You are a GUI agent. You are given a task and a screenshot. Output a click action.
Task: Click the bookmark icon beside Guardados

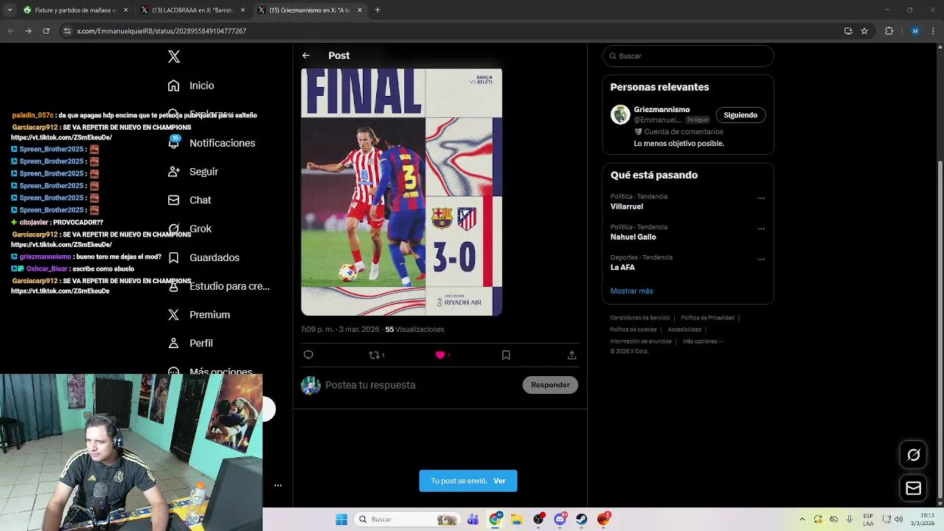(173, 257)
